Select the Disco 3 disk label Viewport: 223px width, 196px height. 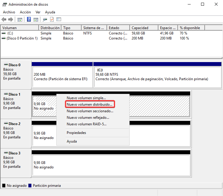[15, 153]
